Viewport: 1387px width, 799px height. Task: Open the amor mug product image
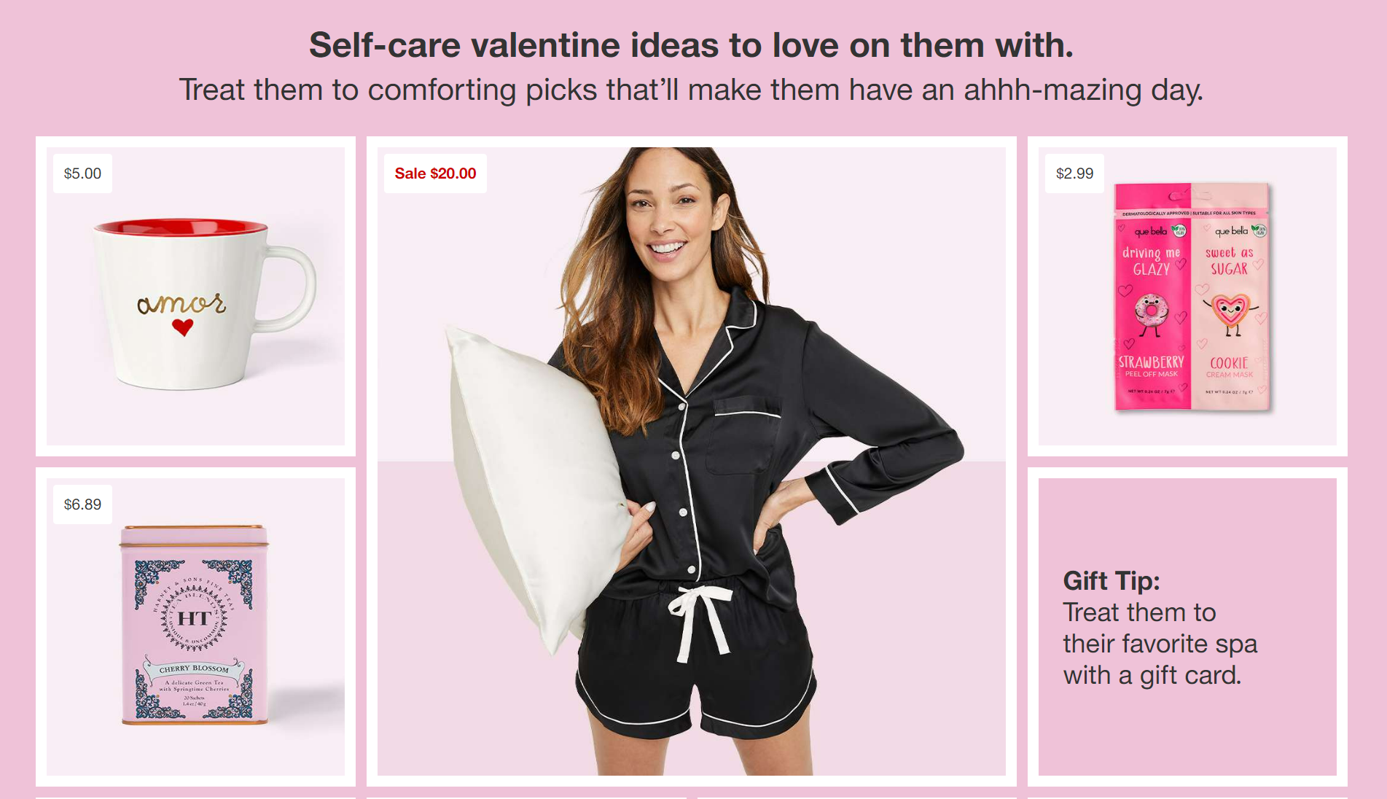(x=195, y=297)
